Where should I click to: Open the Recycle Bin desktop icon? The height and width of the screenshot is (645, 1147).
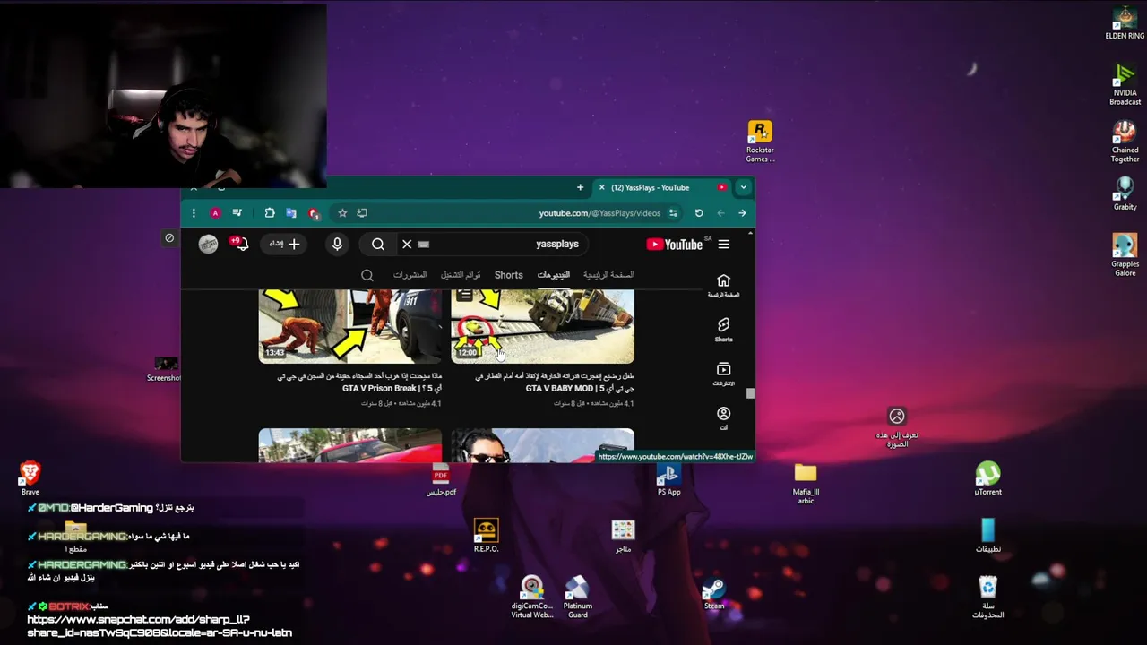(x=987, y=598)
